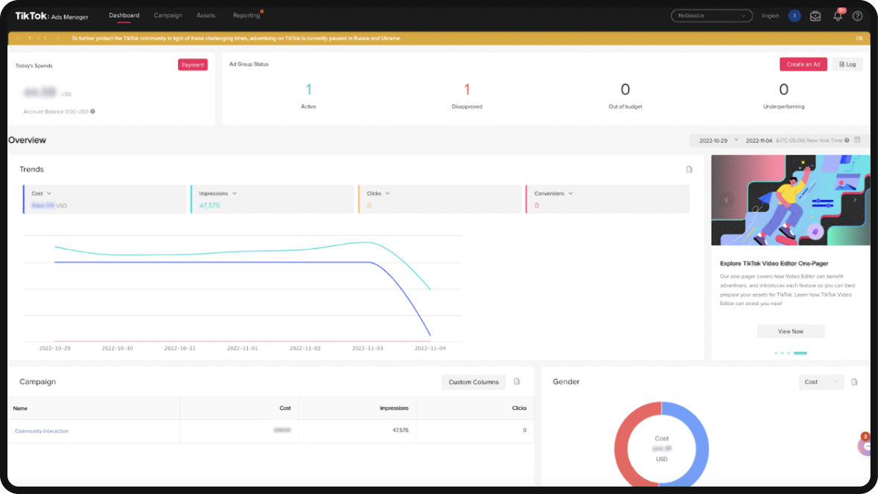This screenshot has height=494, width=878.
Task: Click View Now on the Video Editor promo
Action: [790, 330]
